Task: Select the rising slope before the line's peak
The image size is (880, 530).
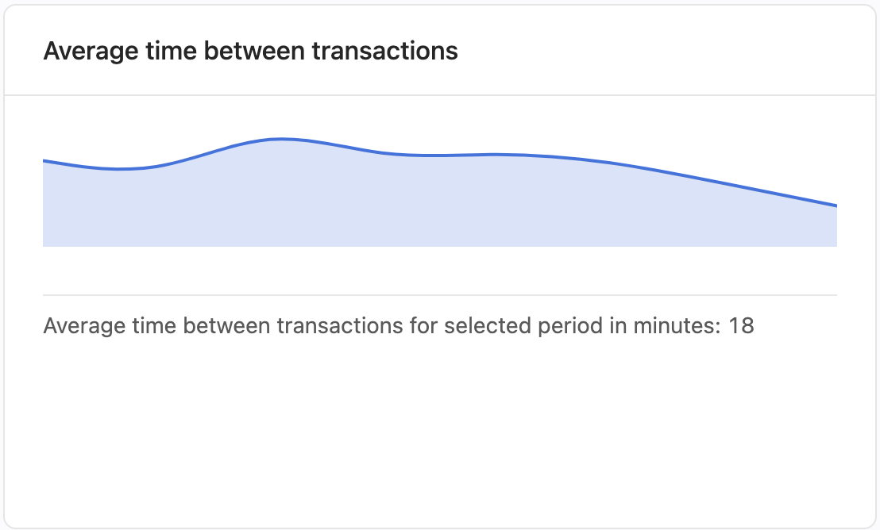Action: pyautogui.click(x=207, y=153)
